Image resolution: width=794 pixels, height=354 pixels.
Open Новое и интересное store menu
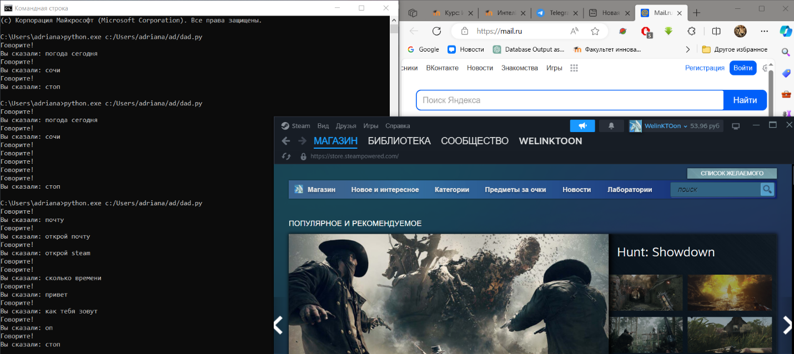(x=385, y=189)
